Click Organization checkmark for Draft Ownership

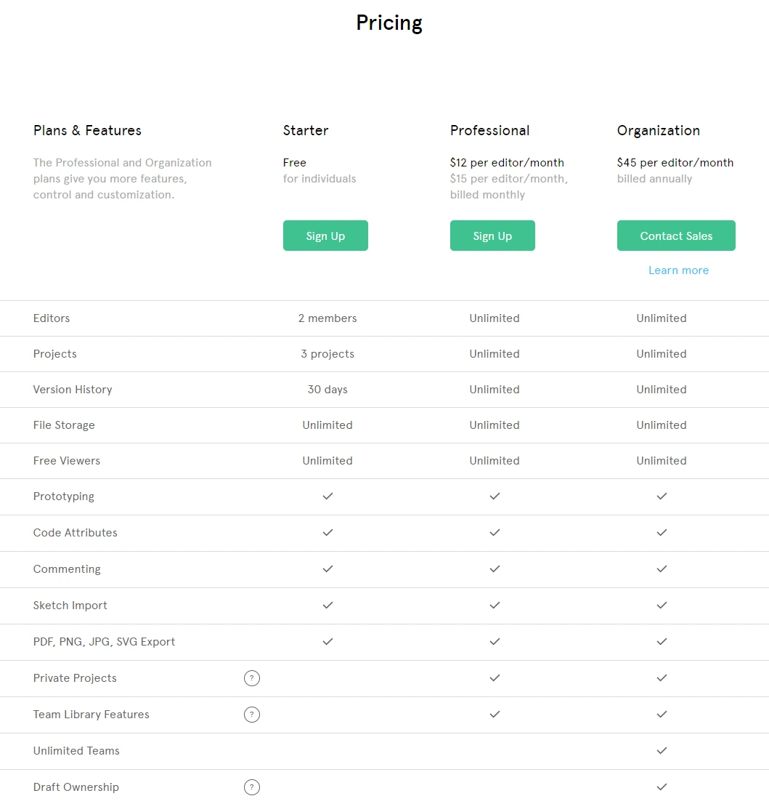point(662,787)
